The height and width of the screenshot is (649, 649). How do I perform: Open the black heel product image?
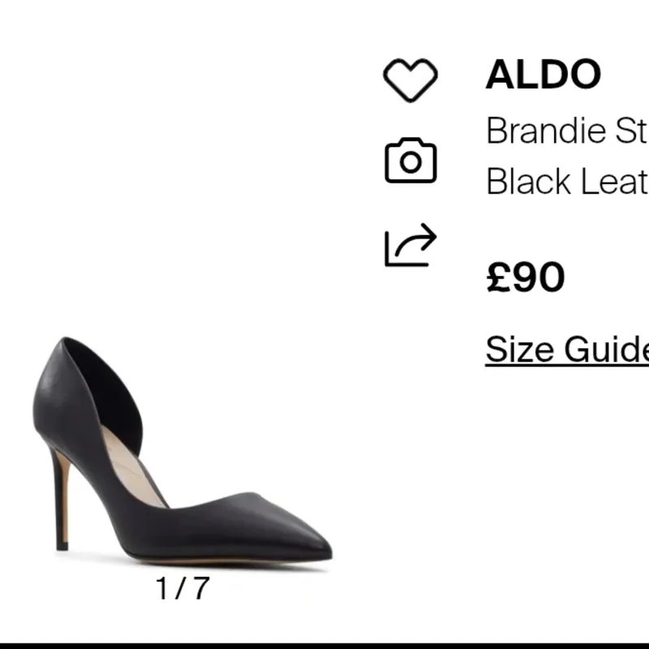tap(181, 454)
